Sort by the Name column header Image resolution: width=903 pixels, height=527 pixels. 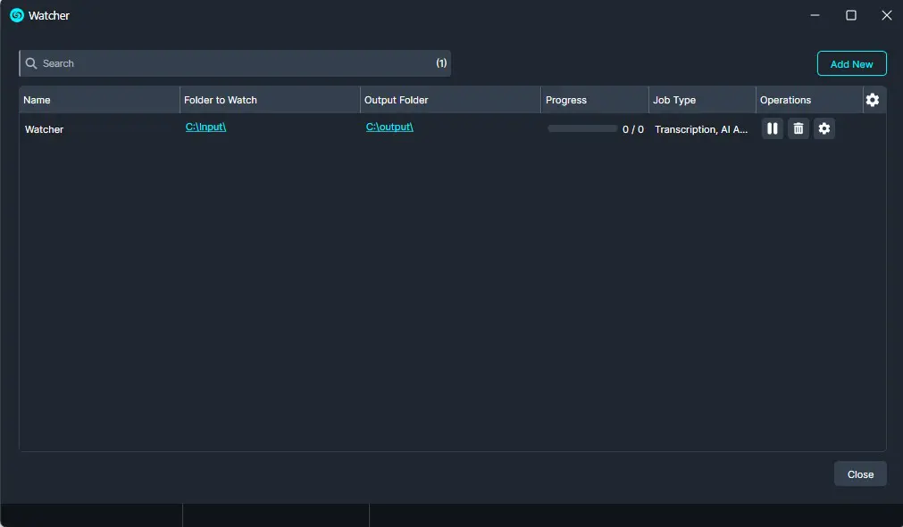coord(99,100)
